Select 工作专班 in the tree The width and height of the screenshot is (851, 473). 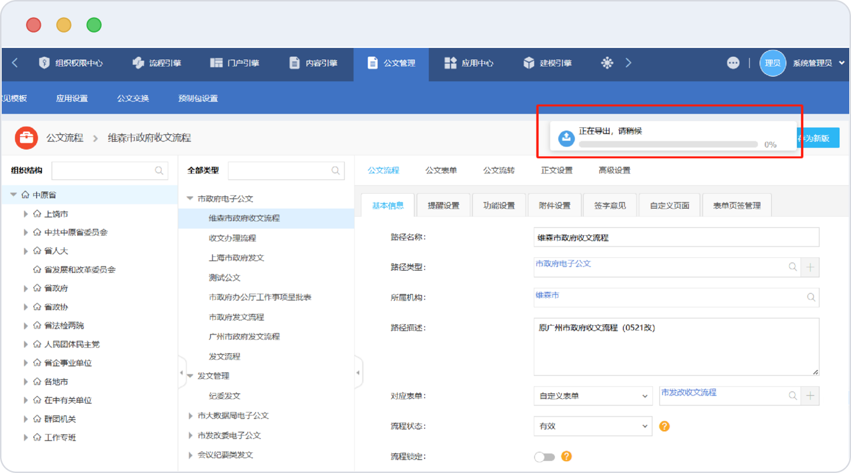click(60, 438)
